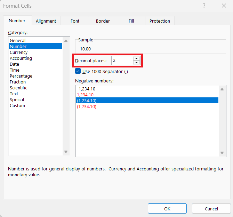Open the Protection tab
Image resolution: width=233 pixels, height=217 pixels.
pos(160,21)
